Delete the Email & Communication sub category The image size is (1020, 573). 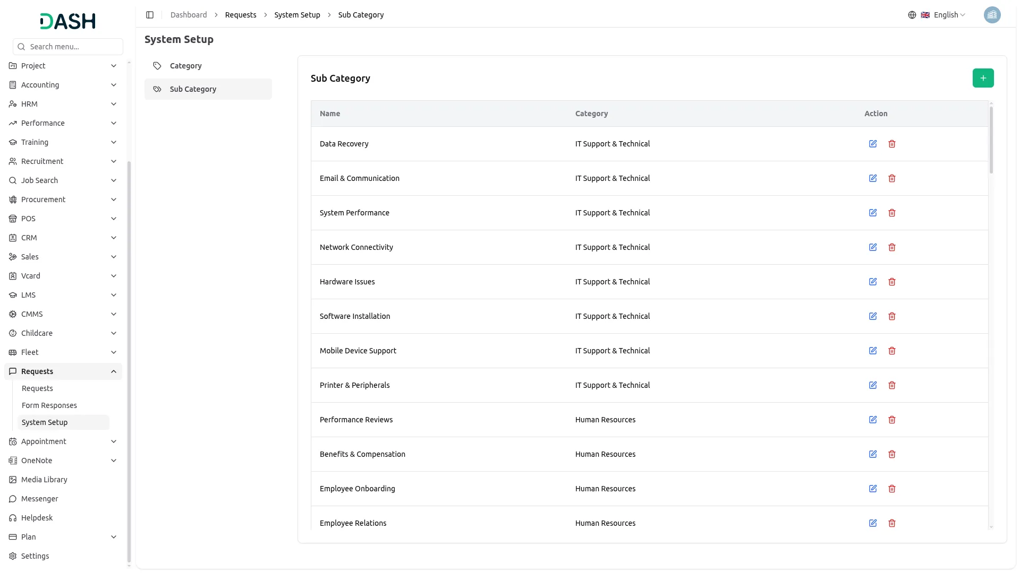pos(891,178)
